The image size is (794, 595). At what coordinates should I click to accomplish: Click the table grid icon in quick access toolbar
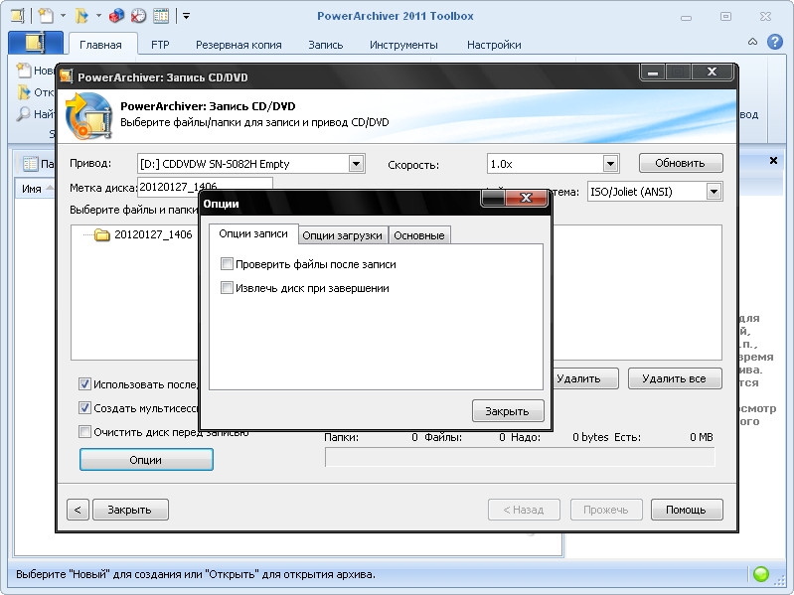[160, 16]
